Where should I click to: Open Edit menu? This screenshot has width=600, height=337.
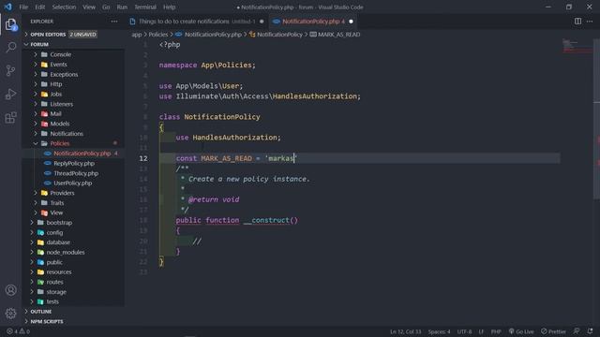[39, 7]
